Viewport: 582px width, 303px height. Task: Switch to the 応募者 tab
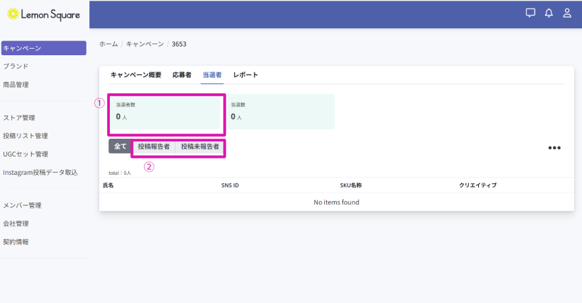pos(182,75)
